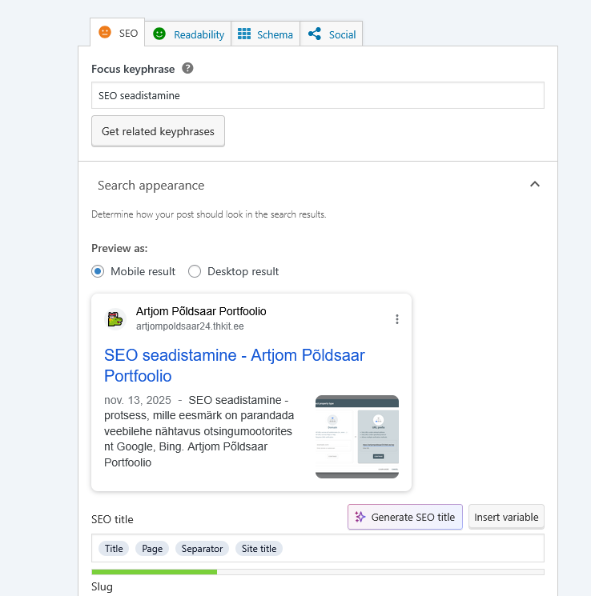
Task: Click the Focus keyphrase input field
Action: [x=317, y=95]
